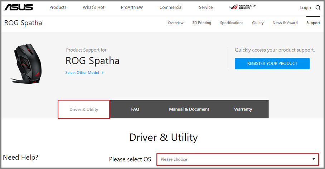This screenshot has height=169, width=325.
Task: Open the What's Hot menu
Action: pyautogui.click(x=93, y=7)
